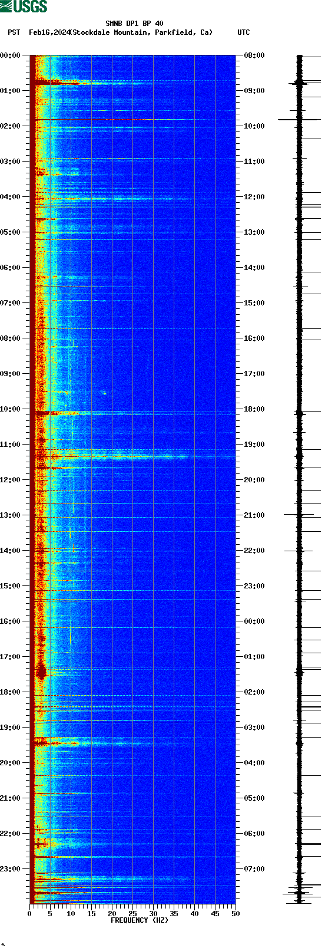
Task: Click the 07:00 UTC time label
Action: pos(254,869)
